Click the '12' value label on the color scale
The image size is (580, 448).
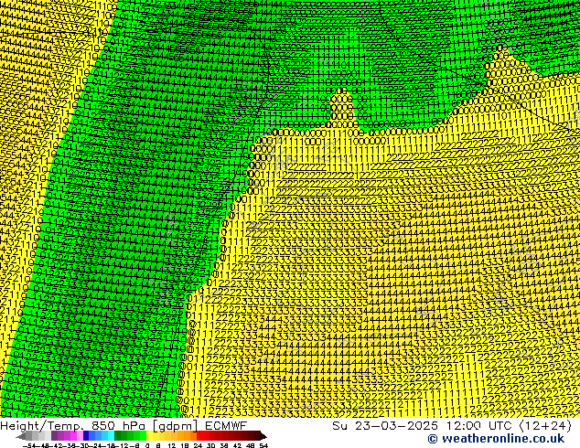tap(172, 445)
